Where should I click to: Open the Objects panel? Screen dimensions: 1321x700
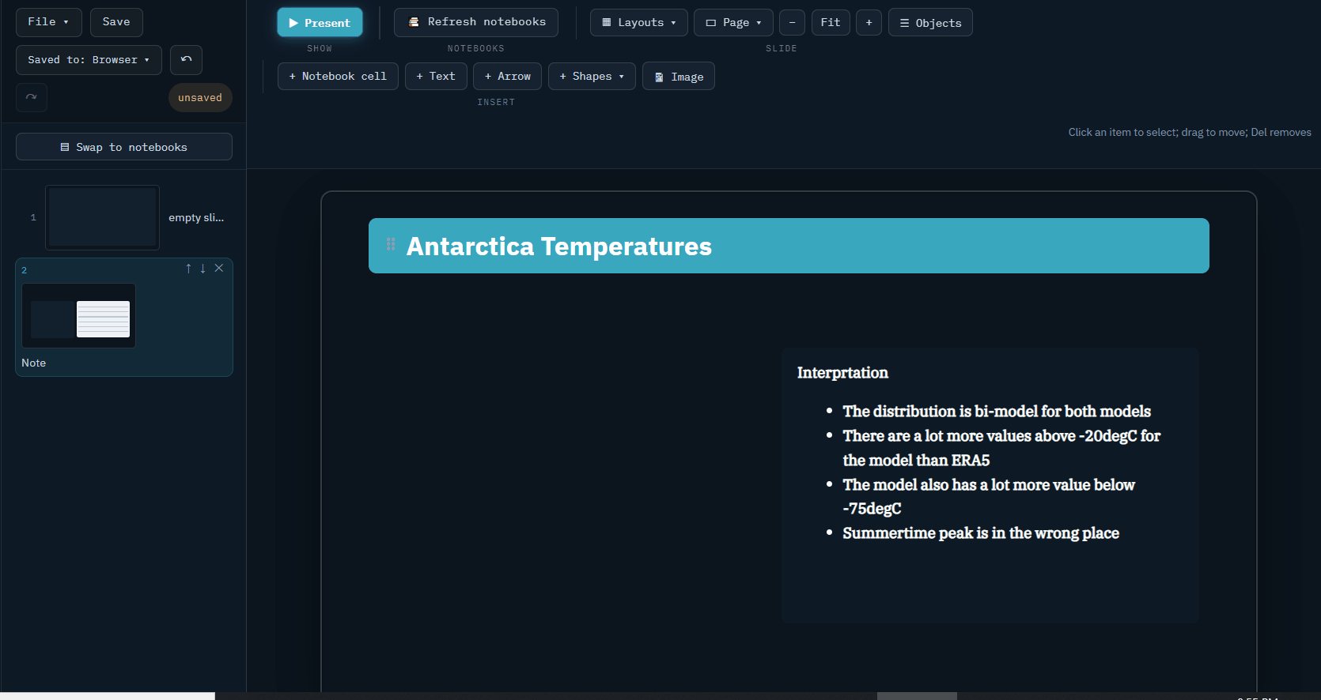(930, 22)
